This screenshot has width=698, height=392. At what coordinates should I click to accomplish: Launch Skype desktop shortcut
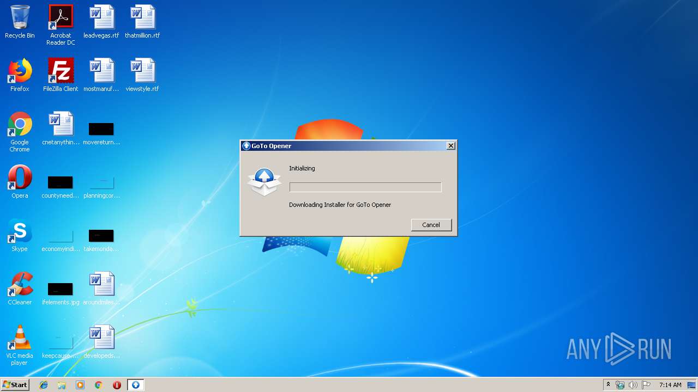[x=20, y=235]
